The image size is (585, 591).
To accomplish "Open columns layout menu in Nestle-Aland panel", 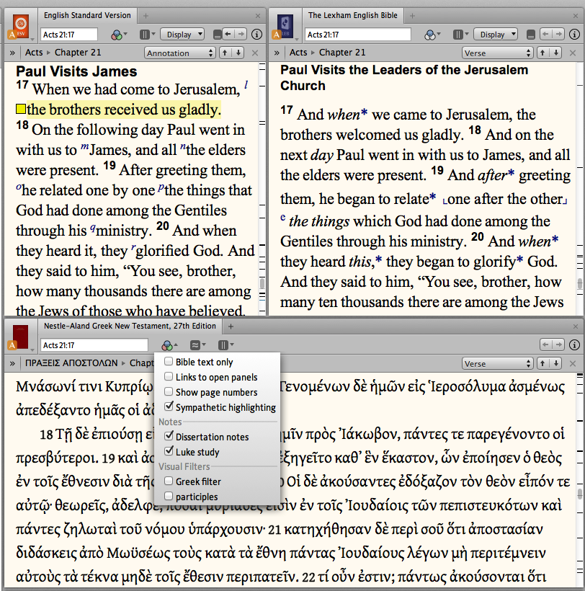I will (225, 345).
